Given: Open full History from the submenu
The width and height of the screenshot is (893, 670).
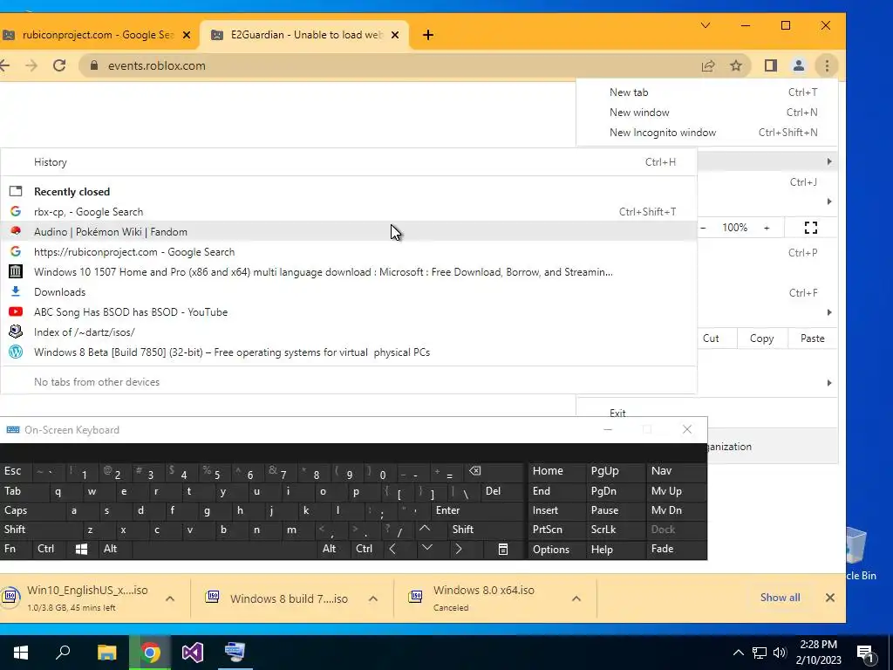Looking at the screenshot, I should click(x=349, y=161).
